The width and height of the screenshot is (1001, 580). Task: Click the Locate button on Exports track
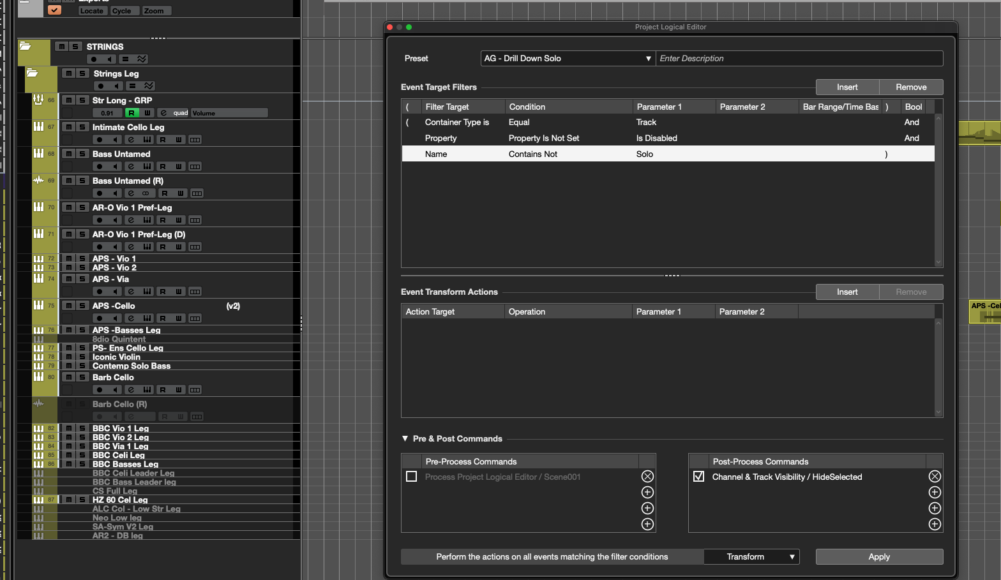pos(92,11)
